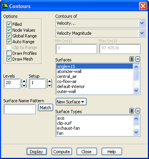This screenshot has width=149, height=159.
Task: Select clip-surf surface type
Action: 95,123
